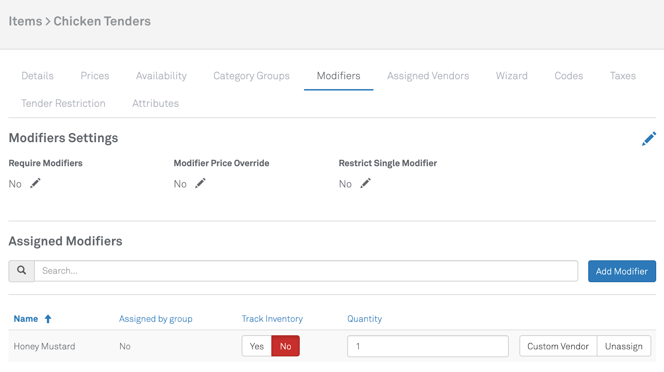The height and width of the screenshot is (372, 664).
Task: Set Track Inventory to Yes
Action: [256, 346]
